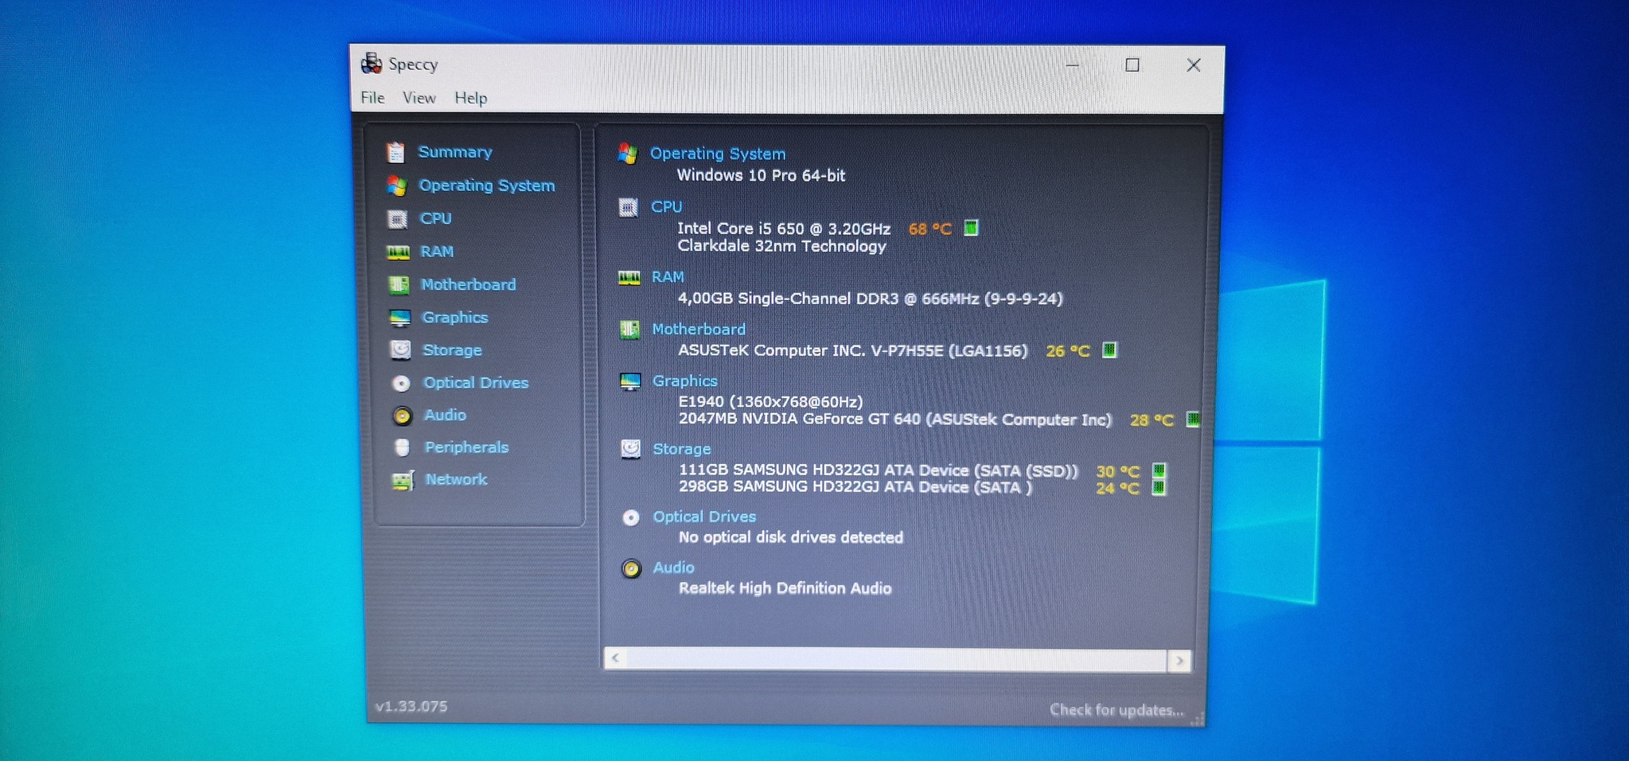Click the Graphics monitor icon in sidebar
The width and height of the screenshot is (1629, 761).
point(399,318)
